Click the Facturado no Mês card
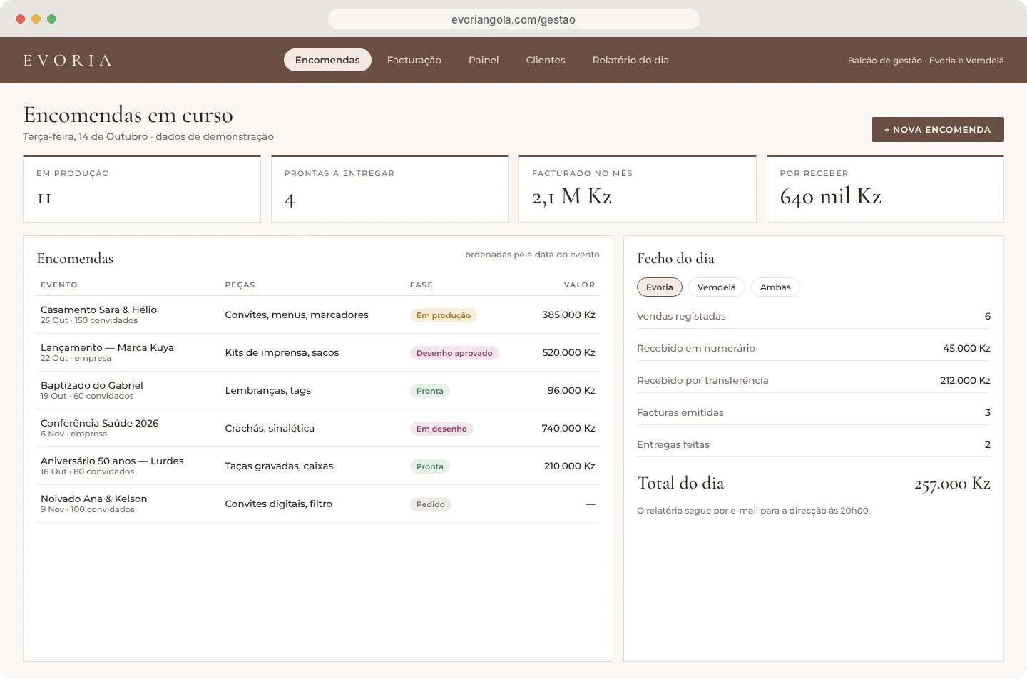 [x=638, y=188]
